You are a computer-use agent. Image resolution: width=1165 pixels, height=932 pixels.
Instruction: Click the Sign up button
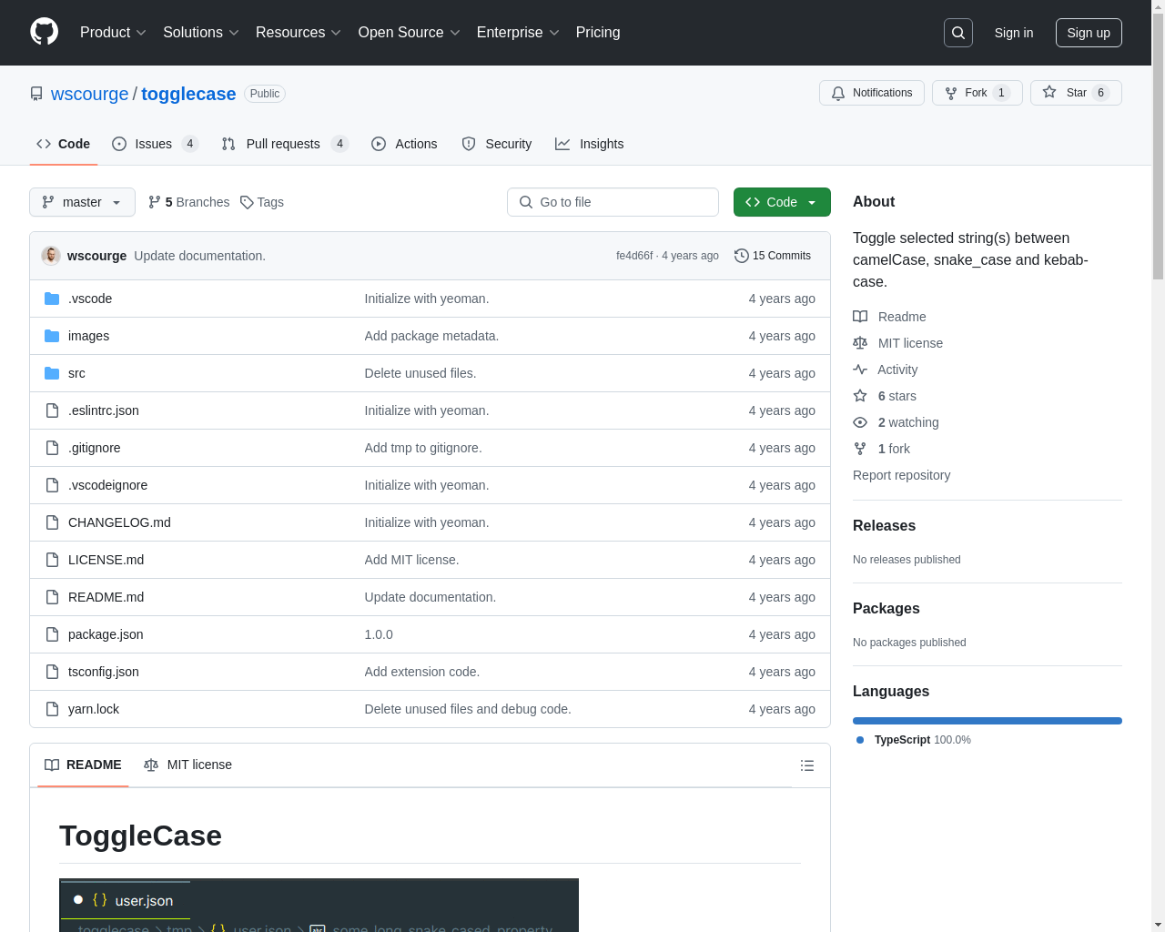coord(1089,33)
